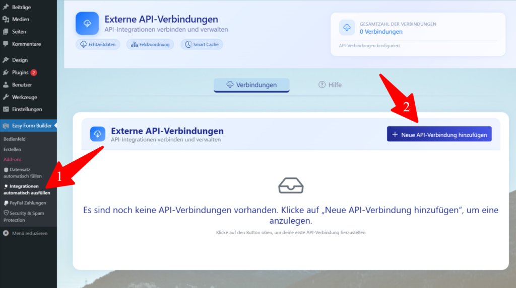Click the Beiträge pin icon
516x288 pixels.
pos(6,7)
